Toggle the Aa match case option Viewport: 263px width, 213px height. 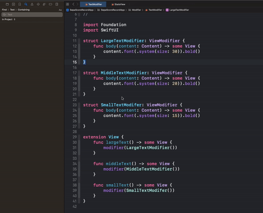click(x=60, y=10)
